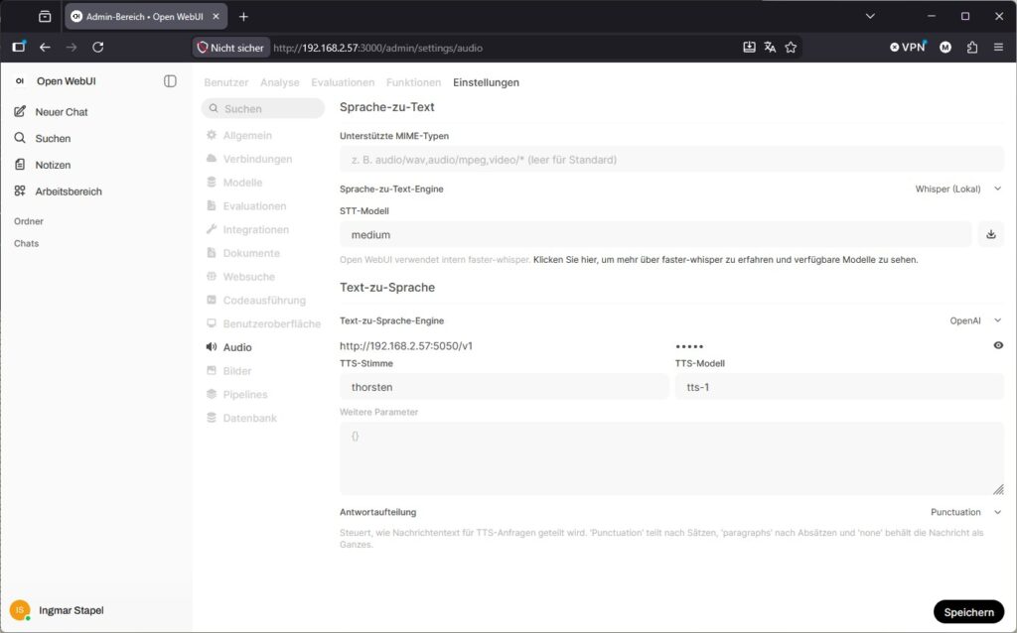Click the browser reload button
The width and height of the screenshot is (1017, 633).
(x=98, y=48)
